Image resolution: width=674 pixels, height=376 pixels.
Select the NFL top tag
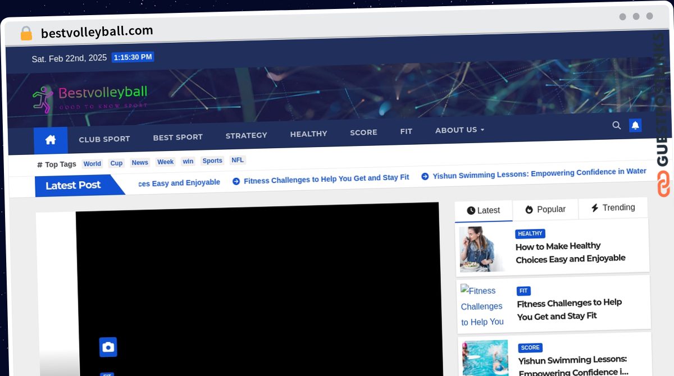tap(238, 160)
